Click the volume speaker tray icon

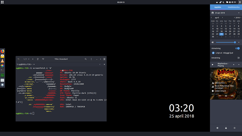pyautogui.click(x=233, y=2)
